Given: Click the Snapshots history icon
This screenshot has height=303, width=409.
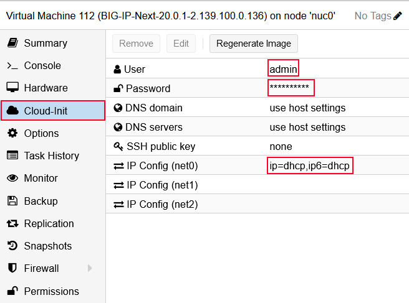Looking at the screenshot, I should coord(12,246).
